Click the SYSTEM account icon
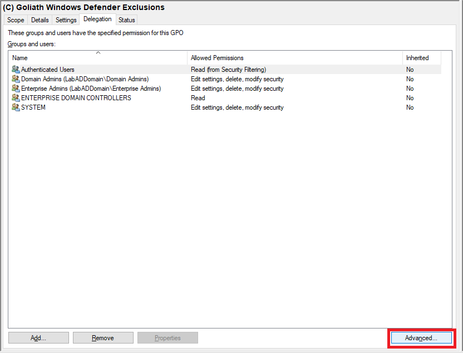 (x=16, y=107)
